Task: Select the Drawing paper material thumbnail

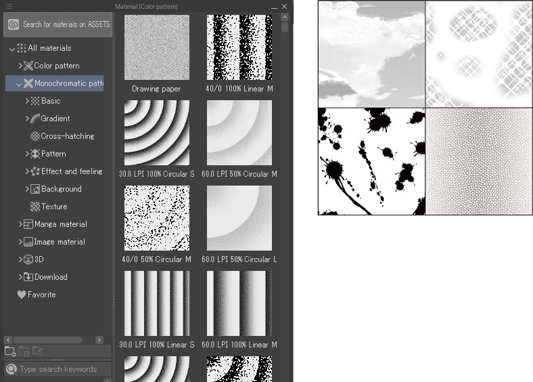Action: click(157, 47)
